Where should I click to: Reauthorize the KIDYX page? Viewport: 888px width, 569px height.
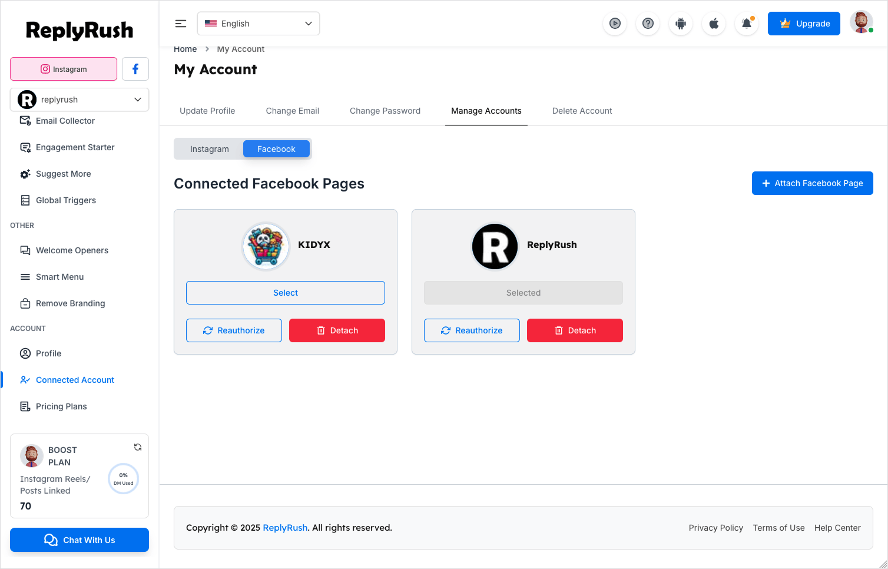tap(234, 330)
